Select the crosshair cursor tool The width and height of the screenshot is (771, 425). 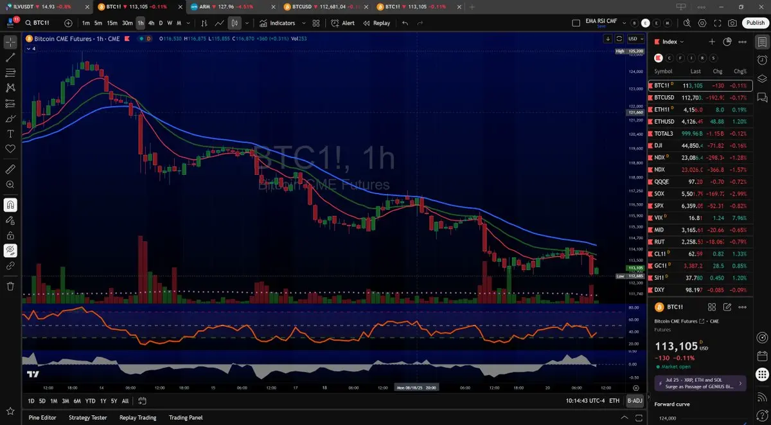tap(10, 42)
